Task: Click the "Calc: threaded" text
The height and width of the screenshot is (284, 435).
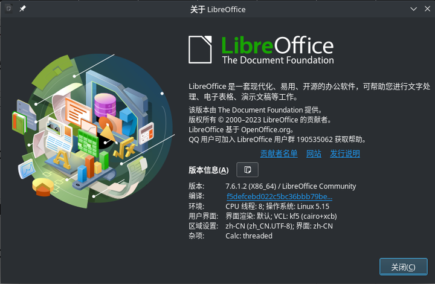Action: tap(249, 236)
